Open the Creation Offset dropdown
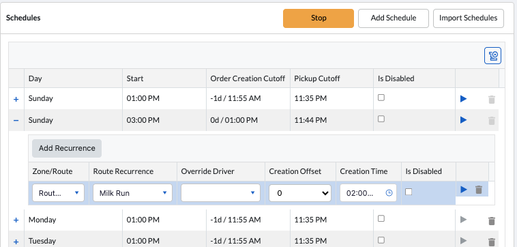This screenshot has width=517, height=247. click(300, 193)
